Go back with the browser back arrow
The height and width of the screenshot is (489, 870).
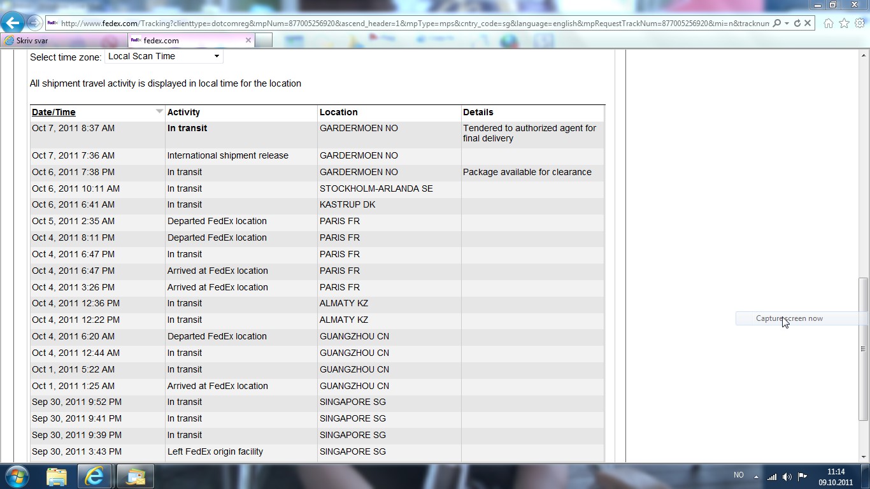13,23
